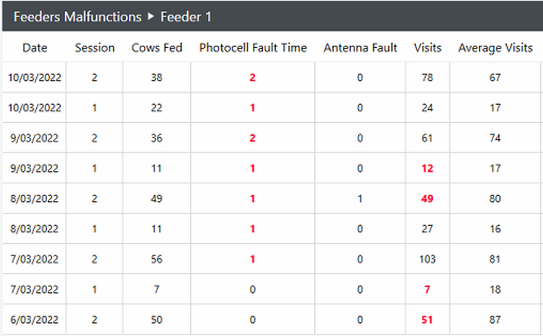This screenshot has height=336, width=543.
Task: Sort table by Visits header
Action: (428, 48)
